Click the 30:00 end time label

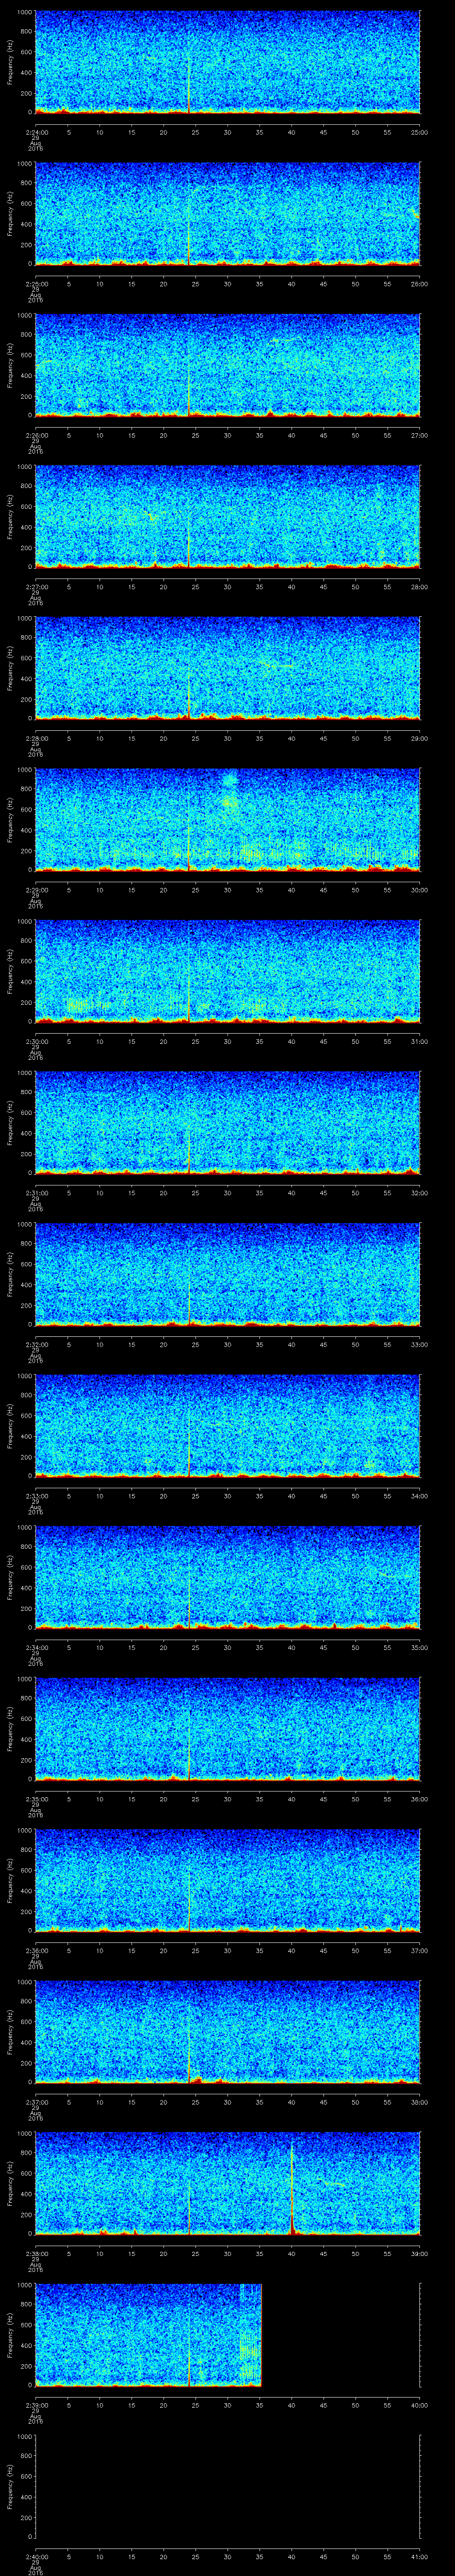pyautogui.click(x=420, y=890)
